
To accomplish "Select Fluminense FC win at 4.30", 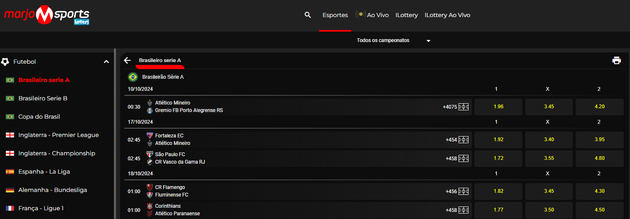I will pos(600,191).
